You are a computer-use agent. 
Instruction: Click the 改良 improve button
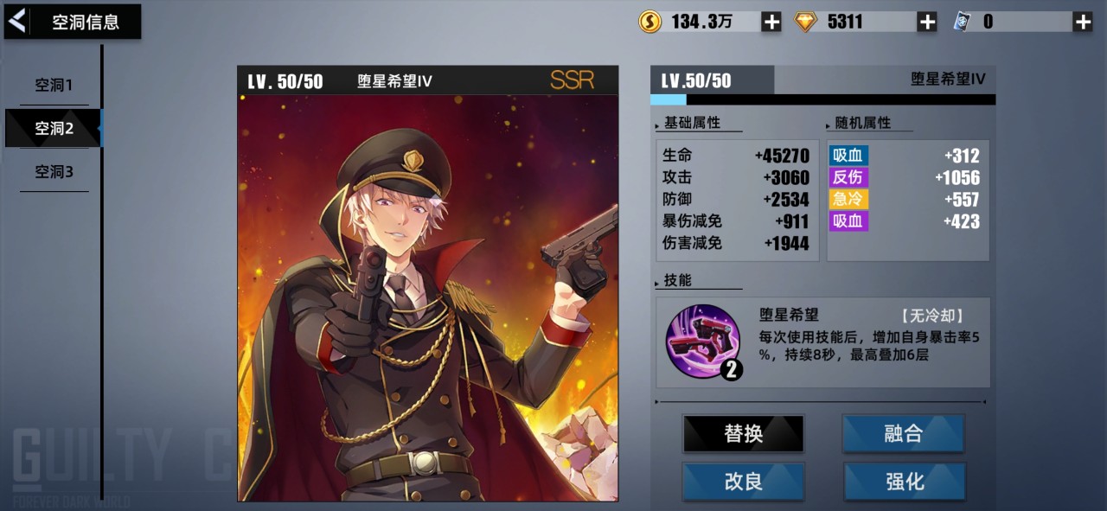click(744, 482)
